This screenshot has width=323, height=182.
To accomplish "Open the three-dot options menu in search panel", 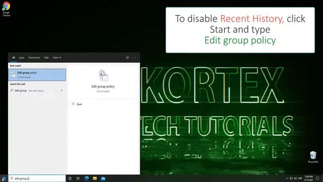I will tap(135, 58).
